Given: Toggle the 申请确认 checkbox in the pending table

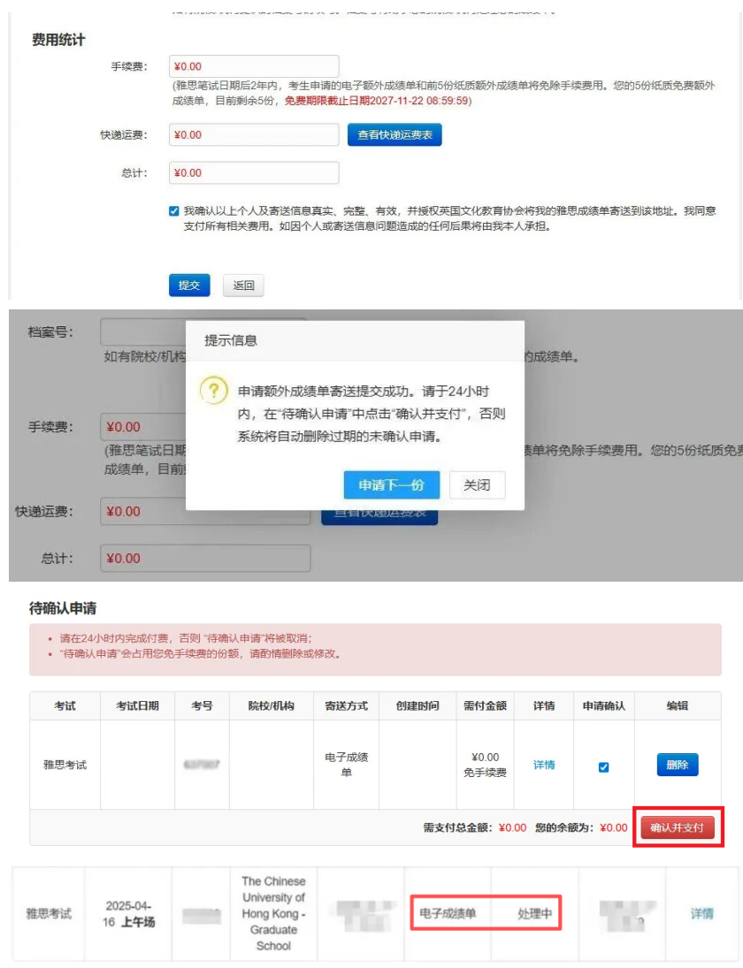Looking at the screenshot, I should [604, 766].
